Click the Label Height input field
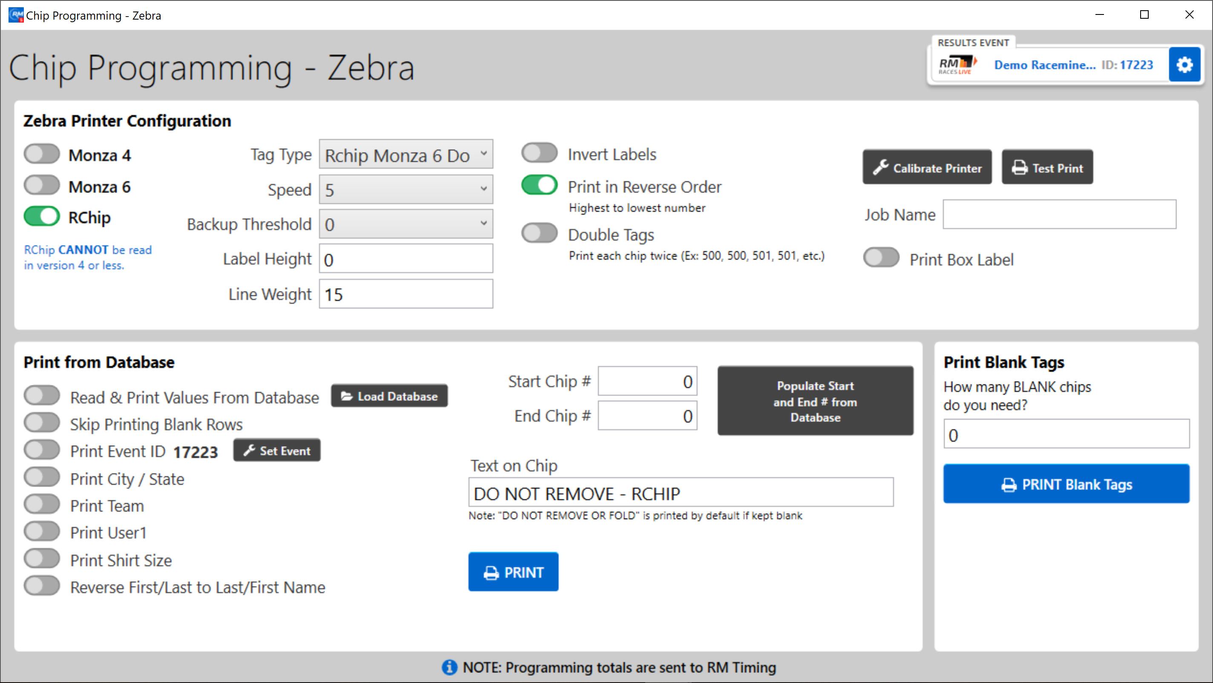This screenshot has width=1213, height=683. tap(406, 259)
